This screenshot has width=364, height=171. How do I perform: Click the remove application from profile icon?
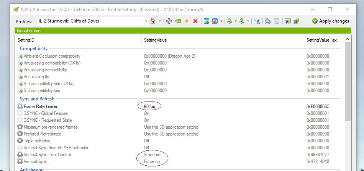215,21
